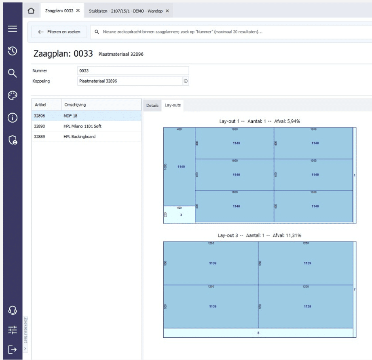Open the Details tab
Screen dimensions: 372x360
pos(152,106)
